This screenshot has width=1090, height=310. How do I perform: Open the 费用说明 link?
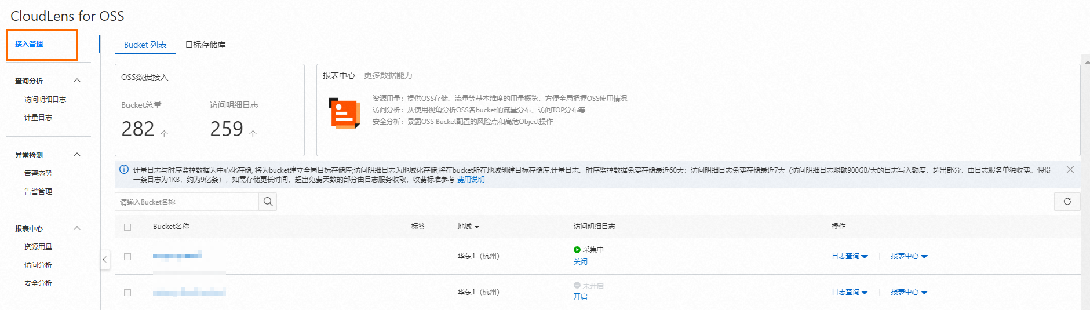(x=471, y=180)
